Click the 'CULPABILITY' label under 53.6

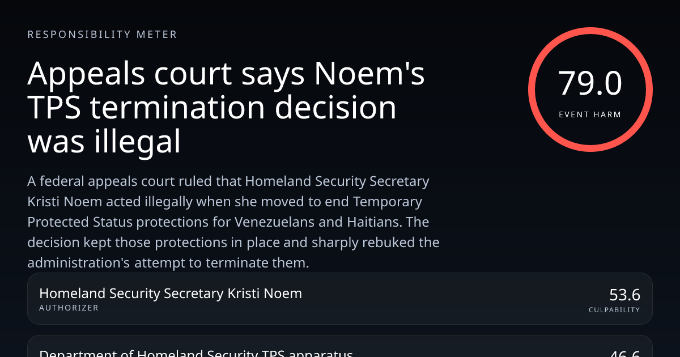(x=614, y=310)
